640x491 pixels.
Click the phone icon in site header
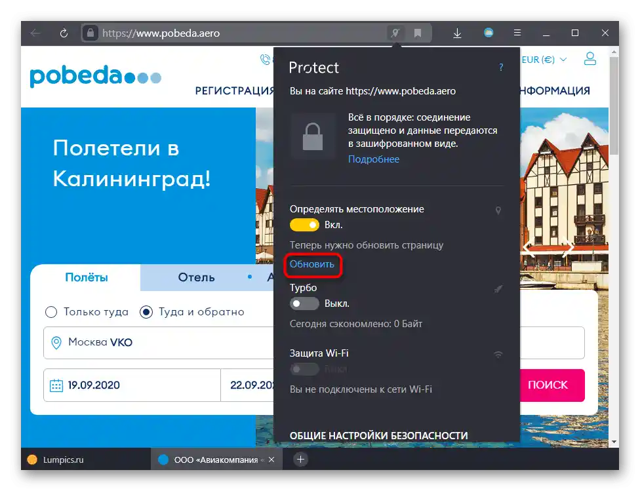[266, 60]
